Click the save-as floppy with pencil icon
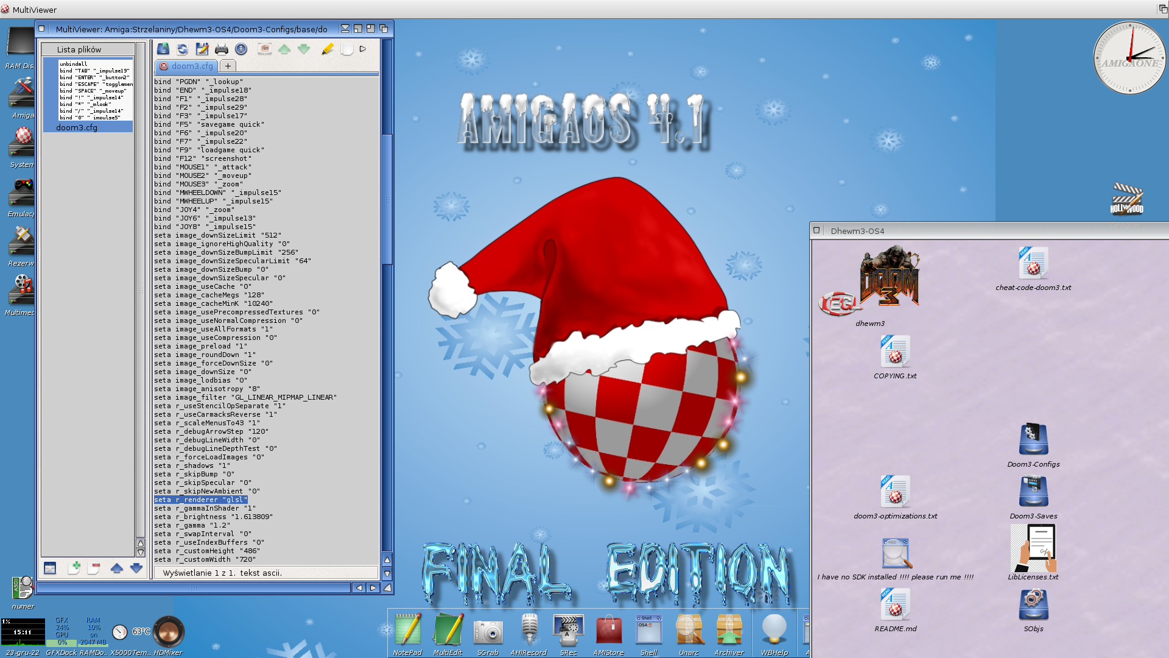This screenshot has width=1169, height=658. (202, 49)
